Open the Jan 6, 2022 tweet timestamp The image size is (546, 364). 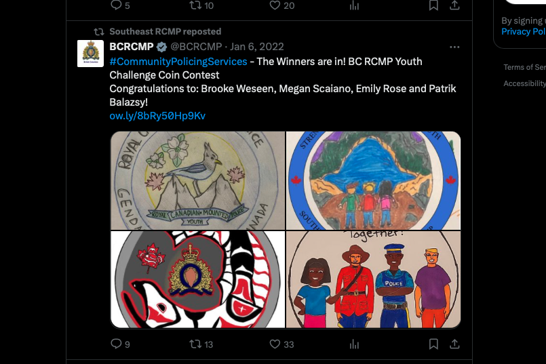[x=257, y=47]
